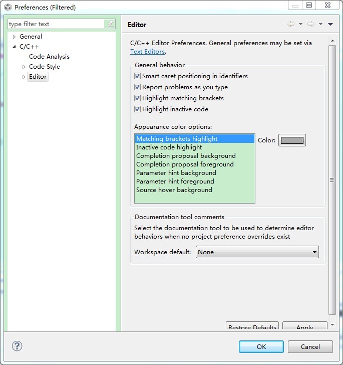Select Code Analysis preference page
Viewport: 343px width, 365px height.
(49, 57)
